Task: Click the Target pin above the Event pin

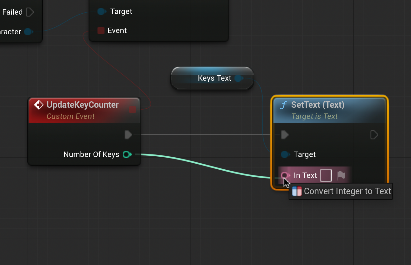Action: [101, 12]
